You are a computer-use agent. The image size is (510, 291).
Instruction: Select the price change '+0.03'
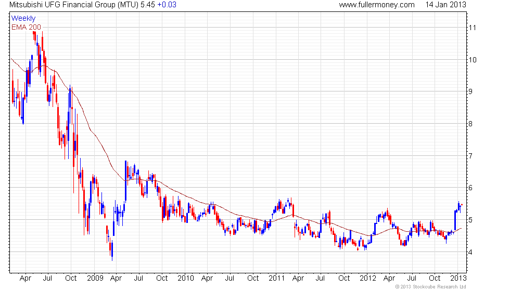167,5
